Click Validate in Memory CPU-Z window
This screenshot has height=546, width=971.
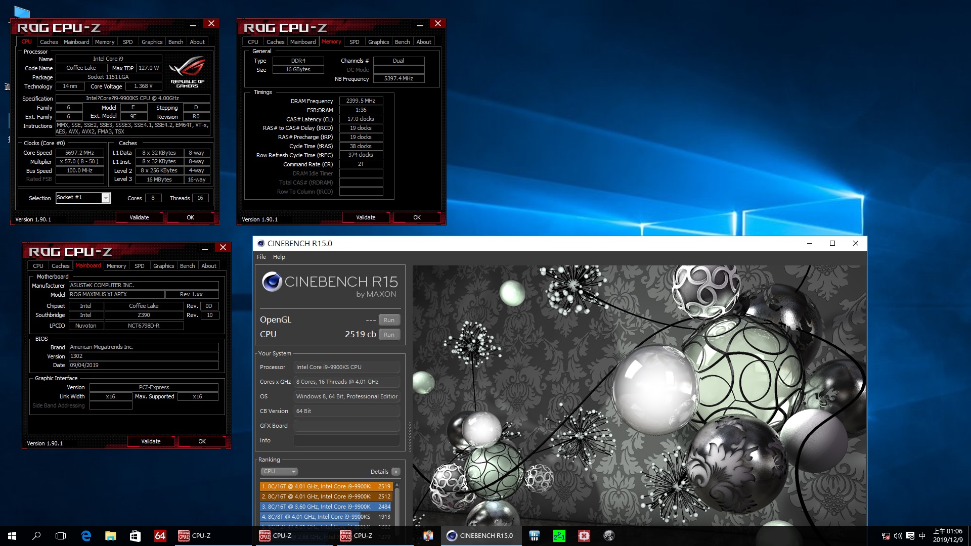point(366,217)
